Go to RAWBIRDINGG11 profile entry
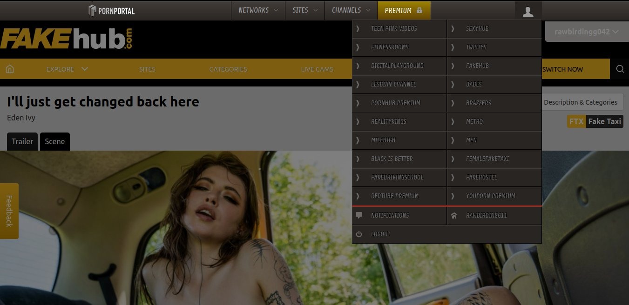This screenshot has height=305, width=629. tap(494, 216)
